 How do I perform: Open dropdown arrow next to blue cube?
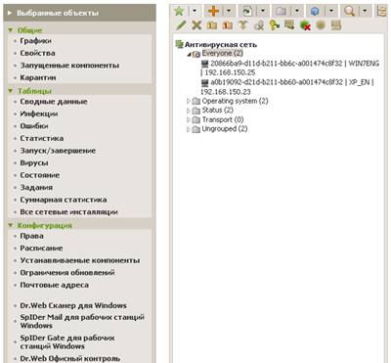[x=330, y=11]
